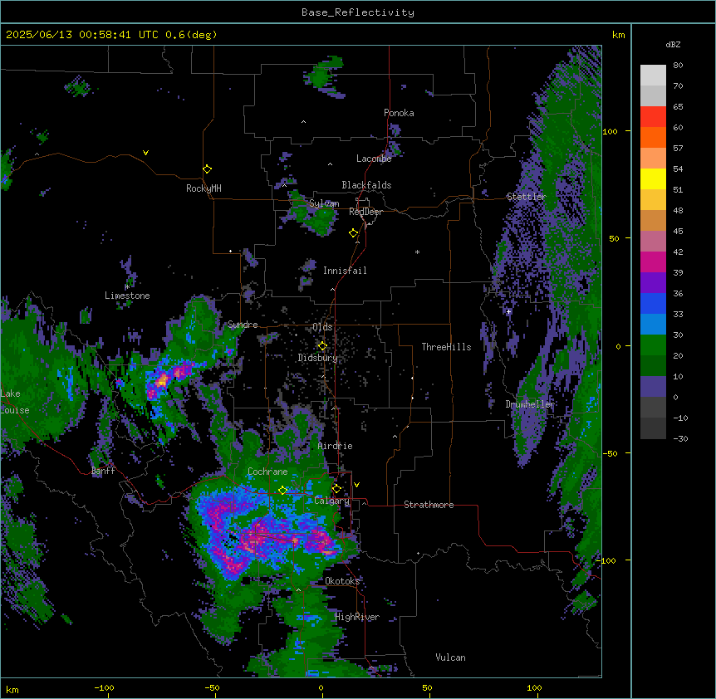The width and height of the screenshot is (716, 699).
Task: Click the Airdrie label
Action: pyautogui.click(x=336, y=446)
